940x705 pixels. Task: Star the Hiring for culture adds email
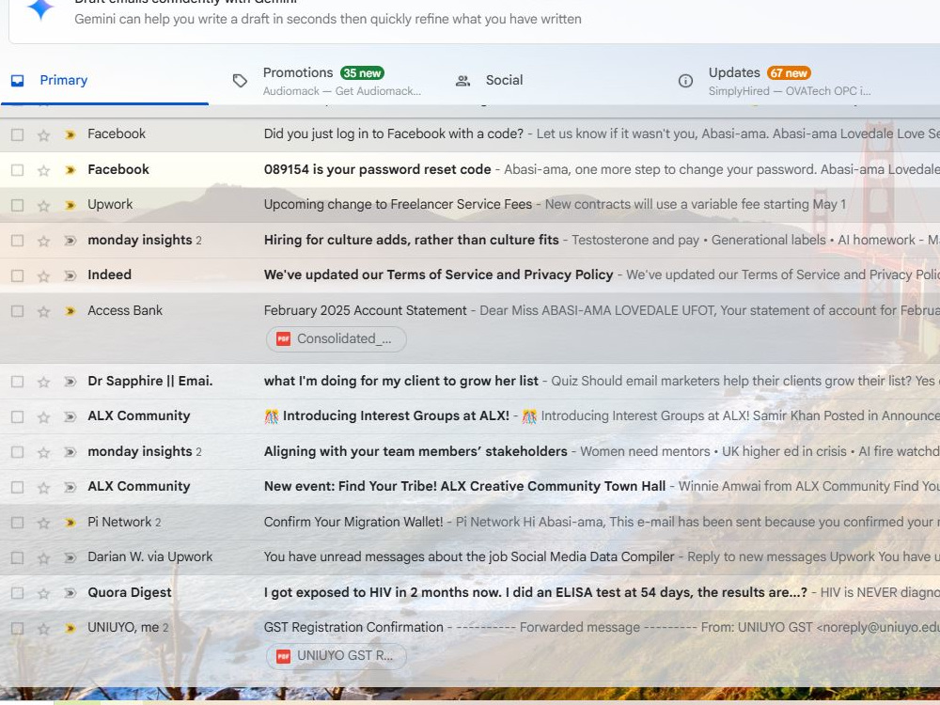click(x=43, y=241)
